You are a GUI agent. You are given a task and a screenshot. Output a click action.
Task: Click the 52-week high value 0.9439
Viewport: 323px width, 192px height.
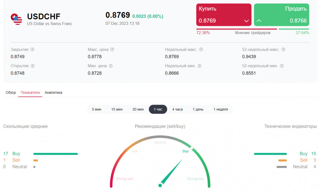[x=249, y=57]
